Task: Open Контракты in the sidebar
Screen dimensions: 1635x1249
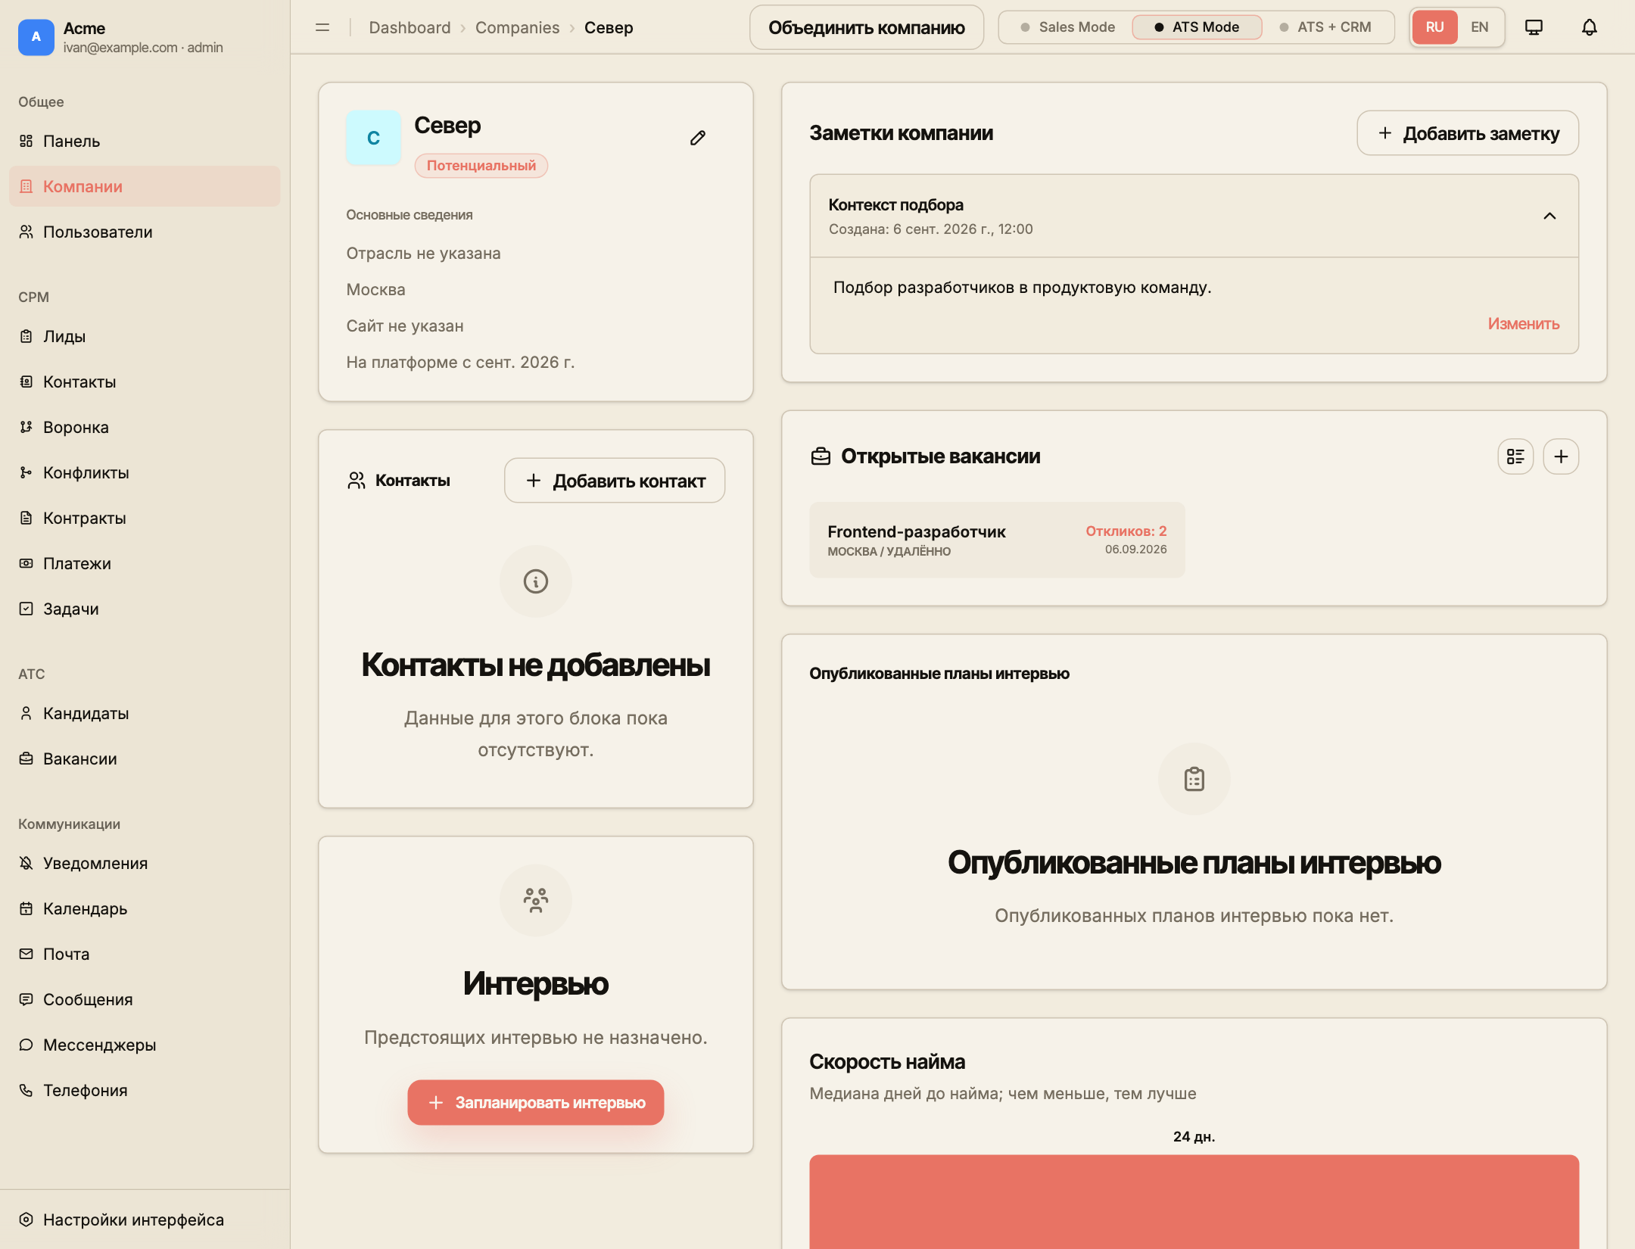Action: coord(145,518)
